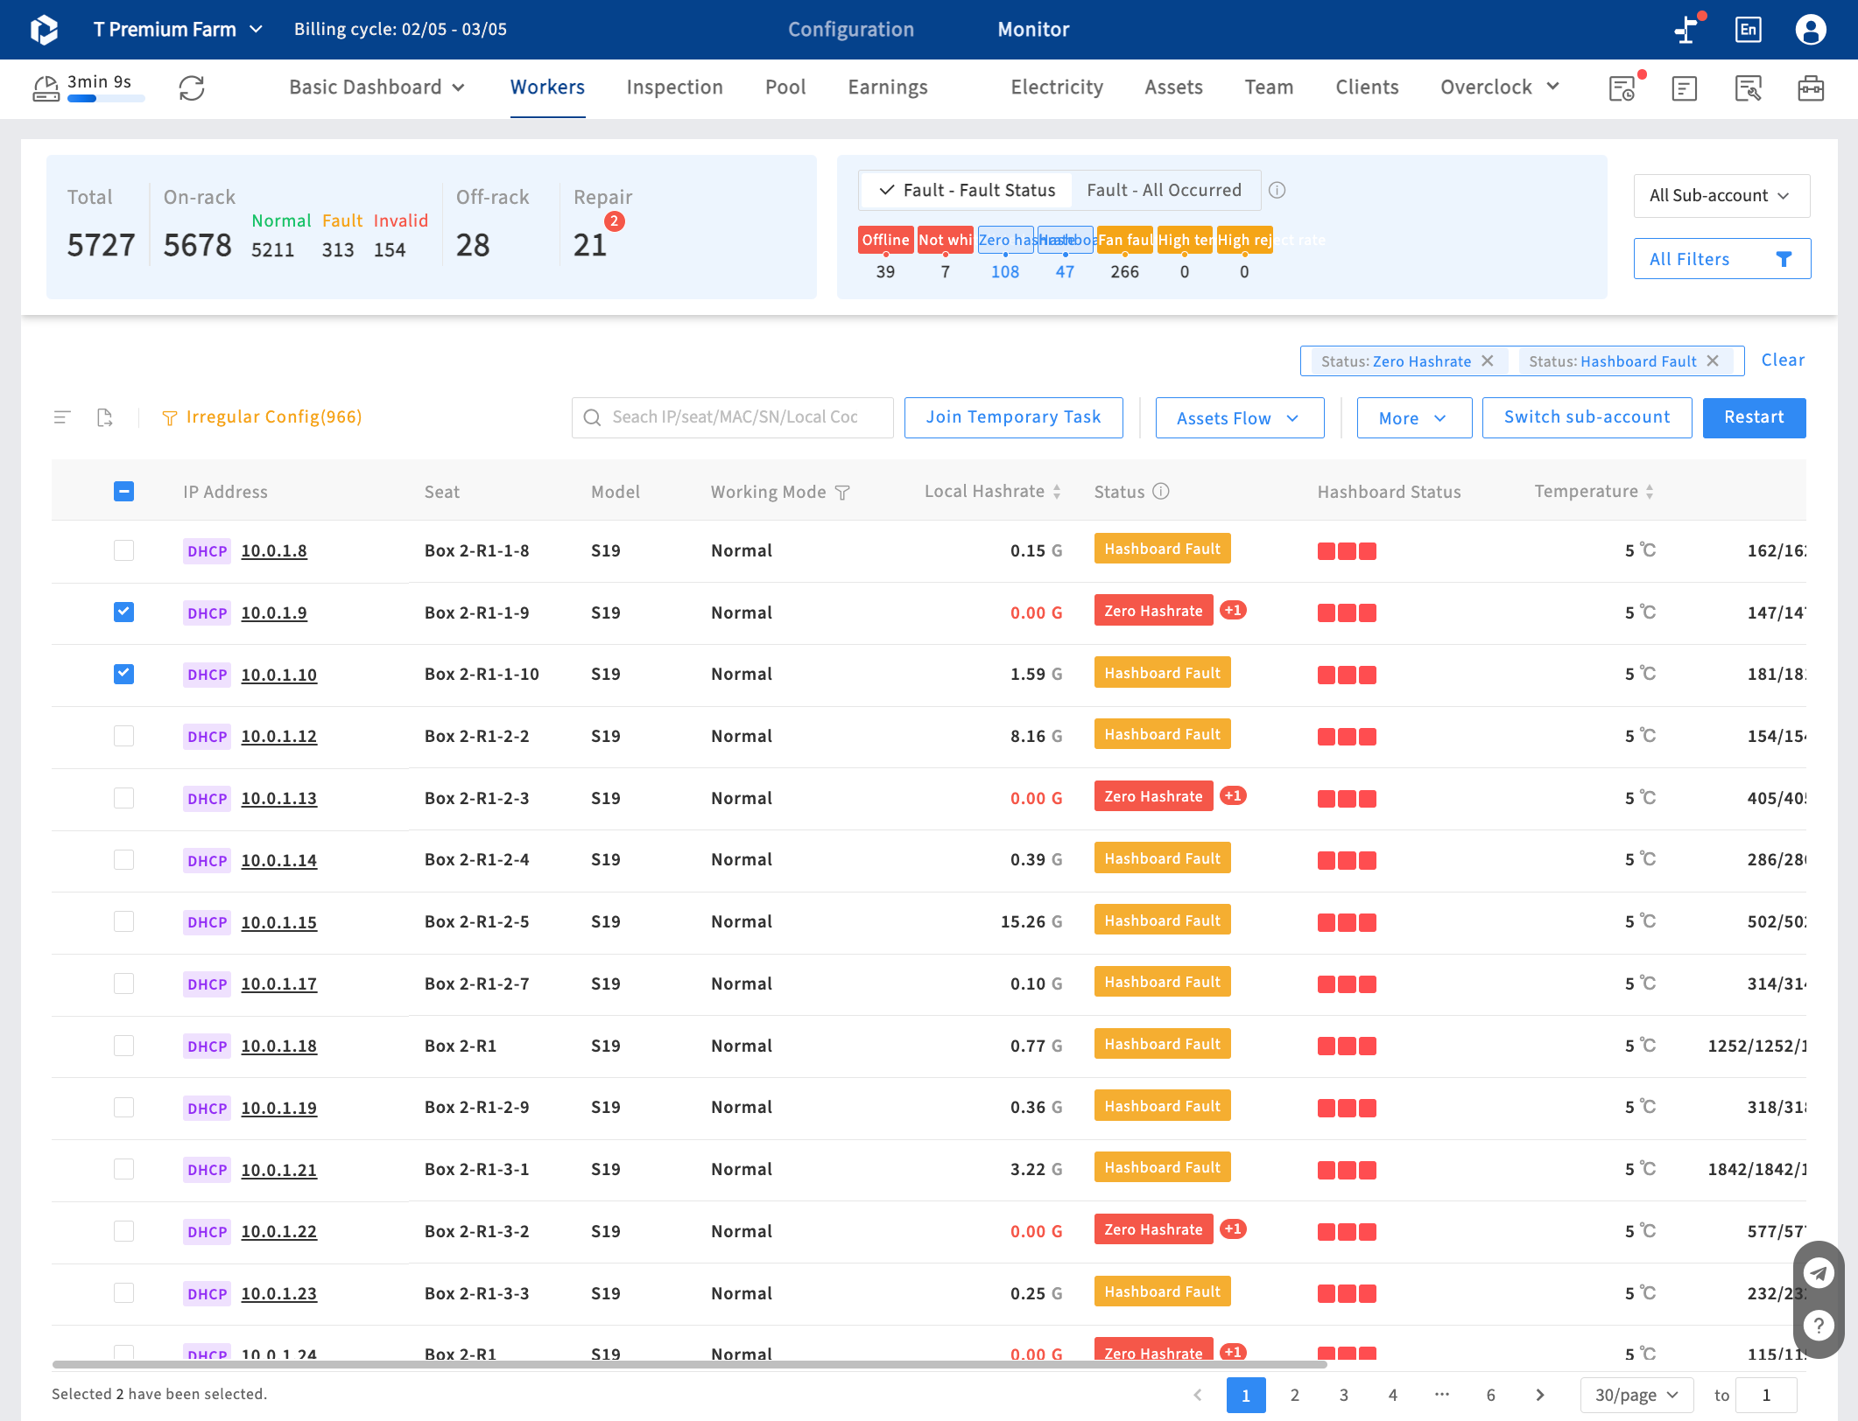This screenshot has width=1858, height=1421.
Task: Open the help question mark icon
Action: tap(1819, 1325)
